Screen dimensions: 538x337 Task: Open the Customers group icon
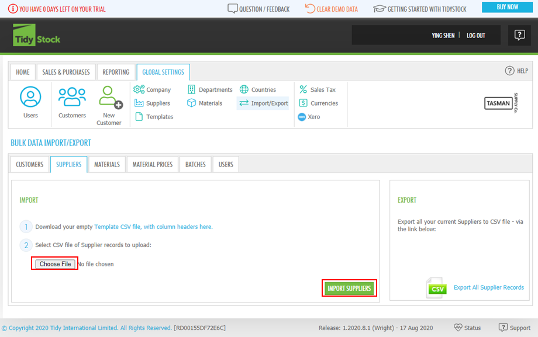coord(72,97)
